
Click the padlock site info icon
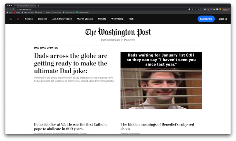click(x=17, y=9)
